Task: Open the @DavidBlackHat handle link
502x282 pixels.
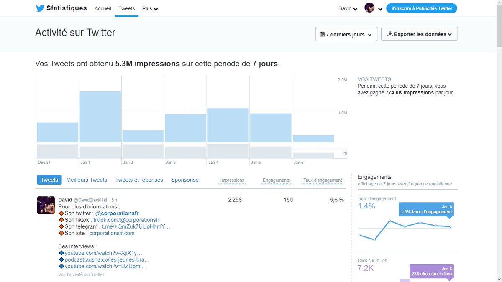Action: (91, 200)
